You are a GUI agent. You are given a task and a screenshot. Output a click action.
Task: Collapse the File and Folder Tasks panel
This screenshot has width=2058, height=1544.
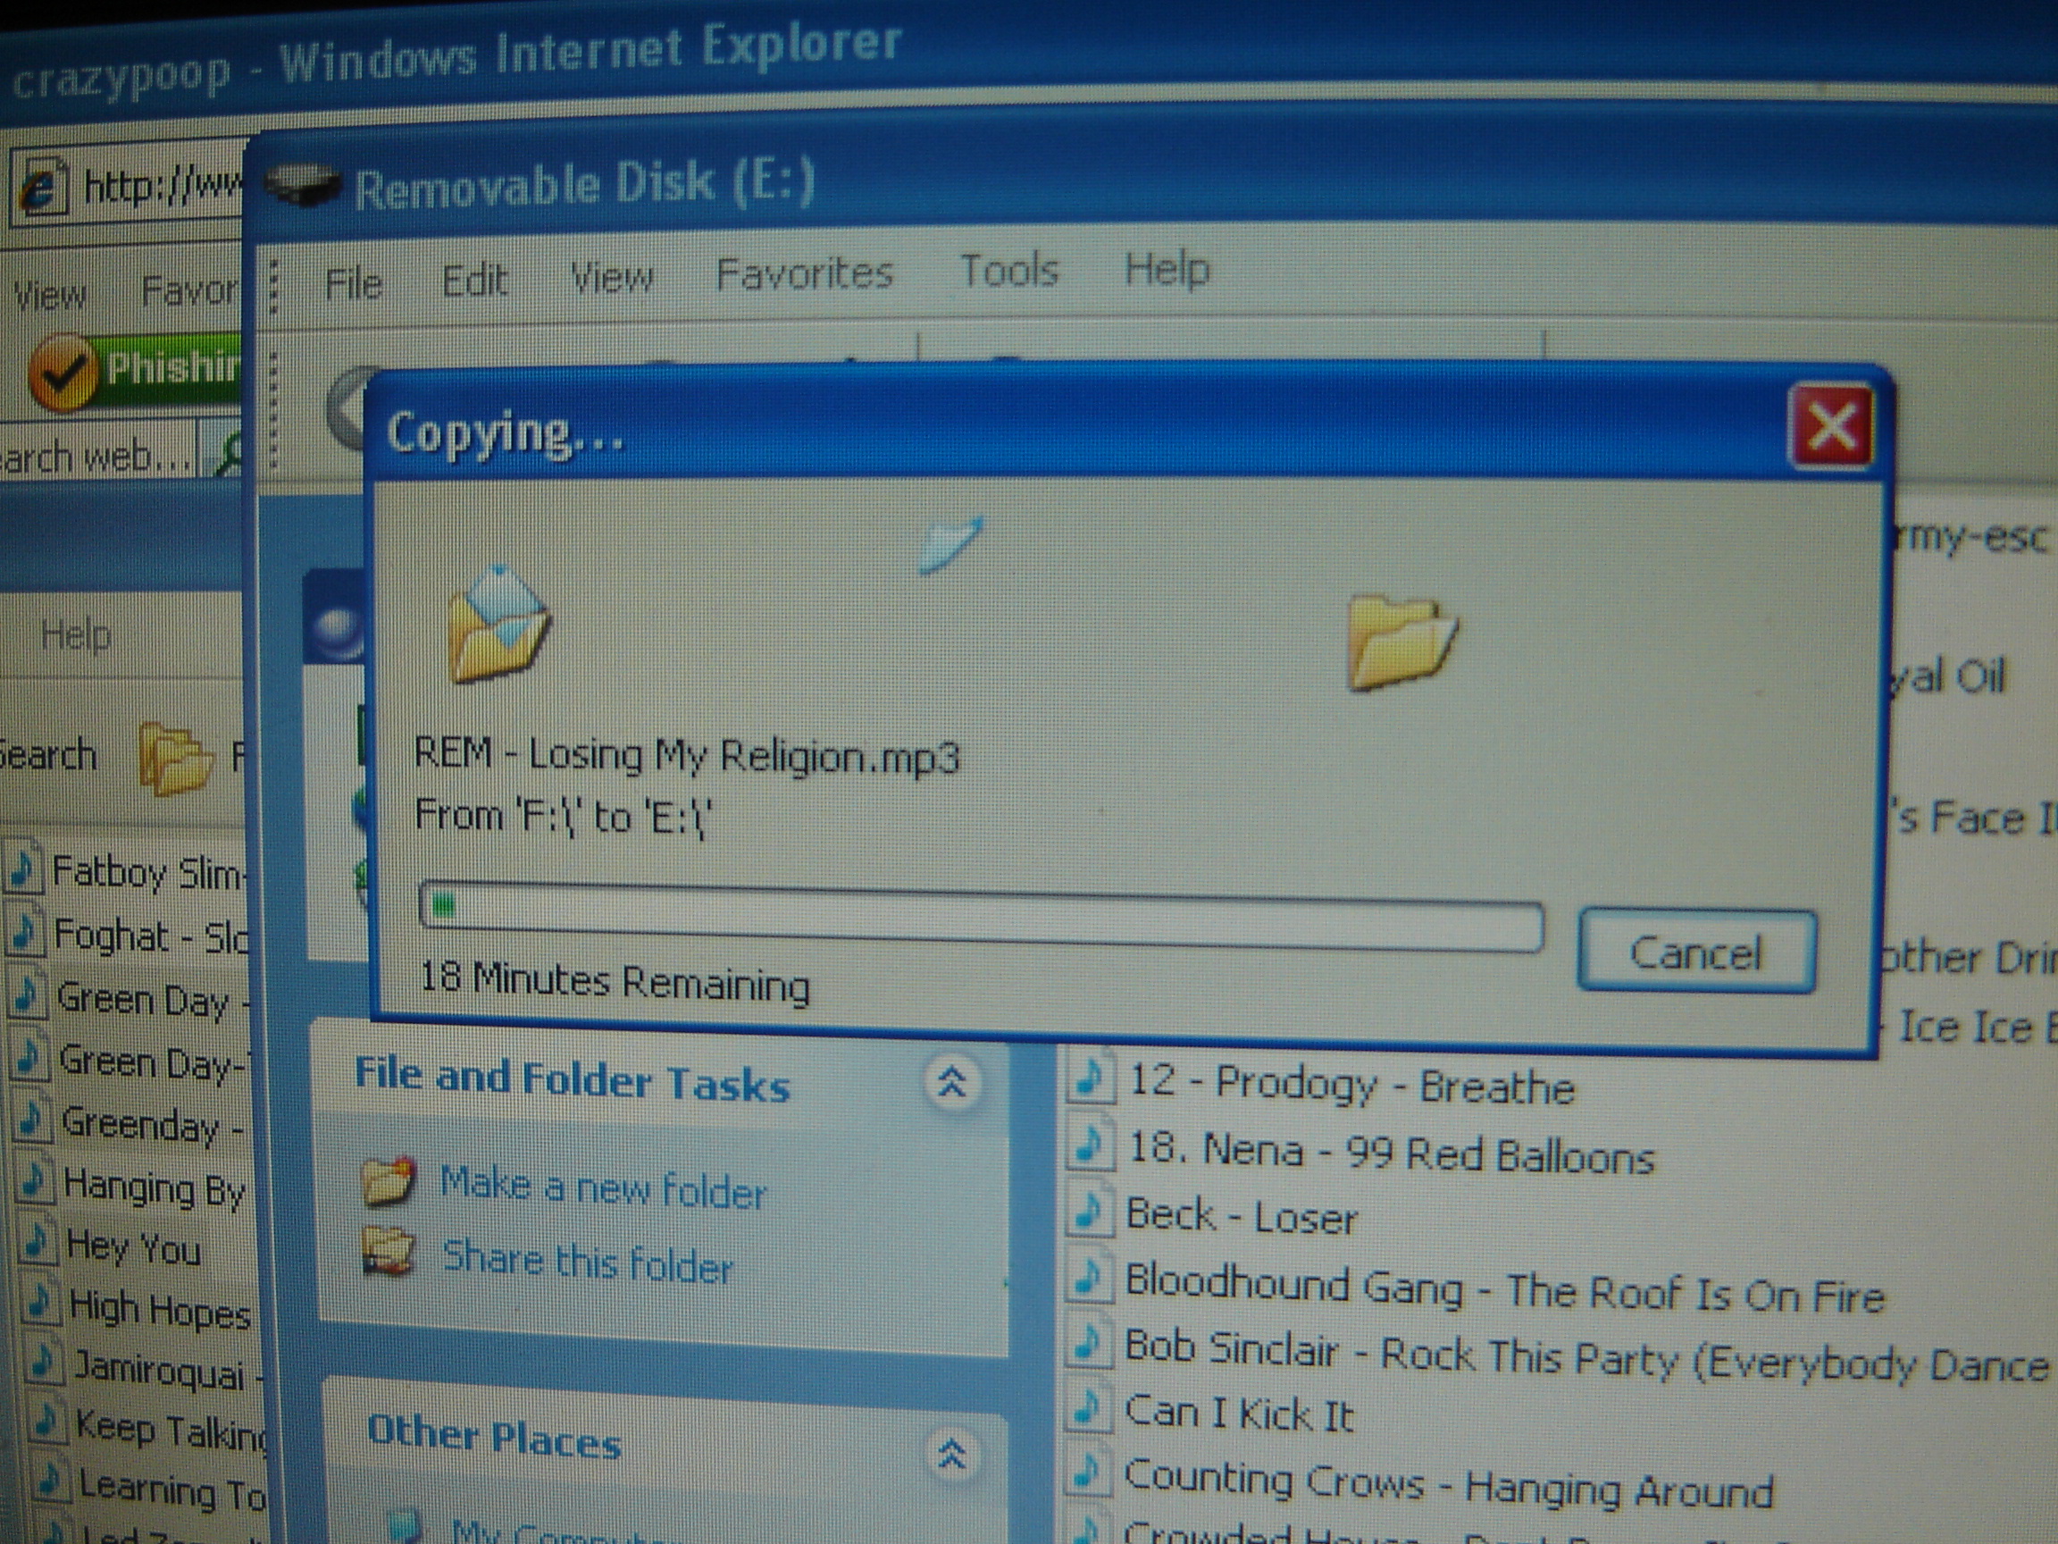coord(951,1081)
